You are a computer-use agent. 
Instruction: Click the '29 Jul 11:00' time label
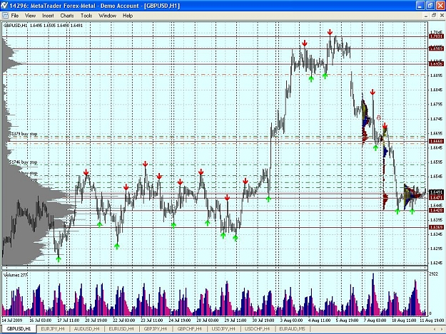point(235,320)
